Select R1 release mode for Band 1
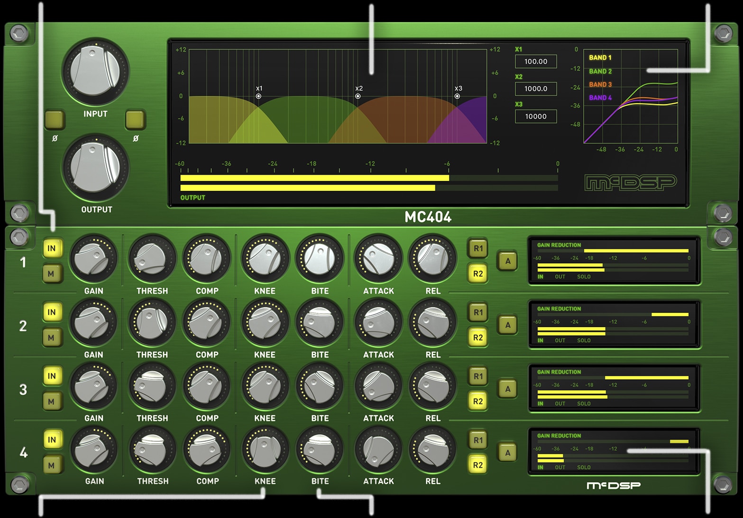 click(478, 248)
